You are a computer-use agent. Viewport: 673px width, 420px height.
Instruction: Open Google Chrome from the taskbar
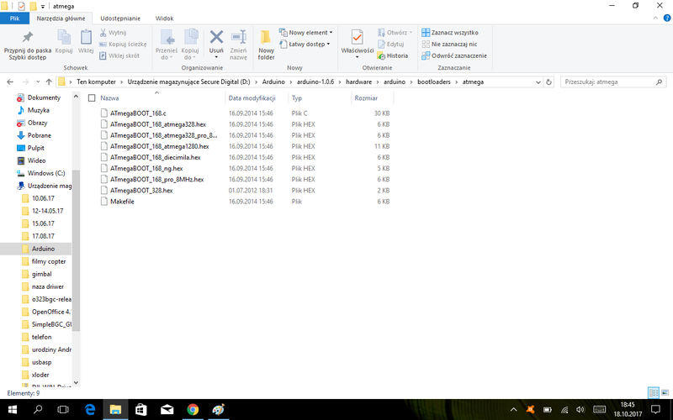click(x=192, y=409)
